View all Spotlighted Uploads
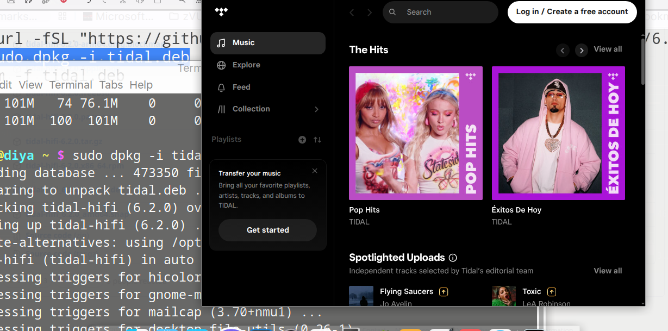Image resolution: width=668 pixels, height=331 pixels. [x=607, y=271]
